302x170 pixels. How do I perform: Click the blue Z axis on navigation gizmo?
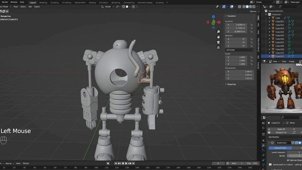point(213,17)
